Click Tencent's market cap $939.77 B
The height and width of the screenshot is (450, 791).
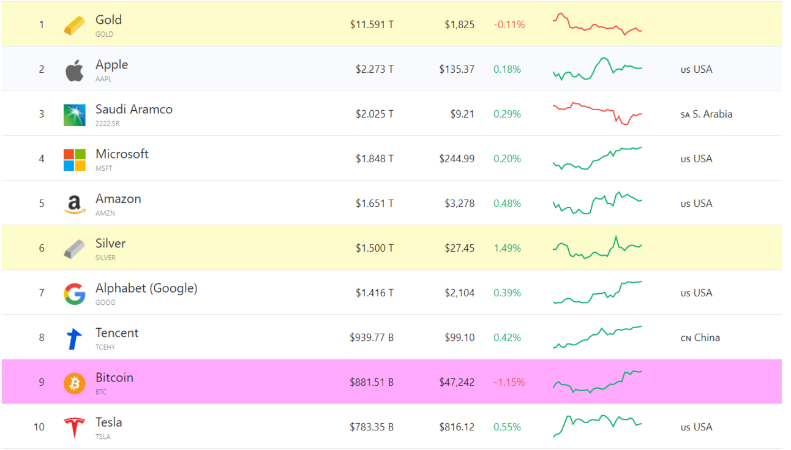[x=372, y=337]
